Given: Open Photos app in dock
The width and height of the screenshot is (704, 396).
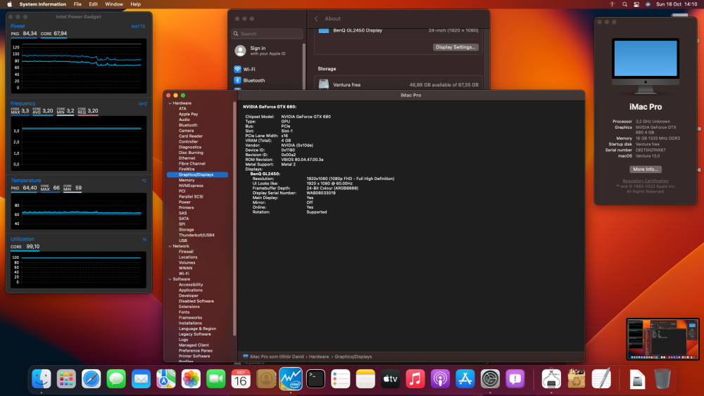Looking at the screenshot, I should (191, 379).
